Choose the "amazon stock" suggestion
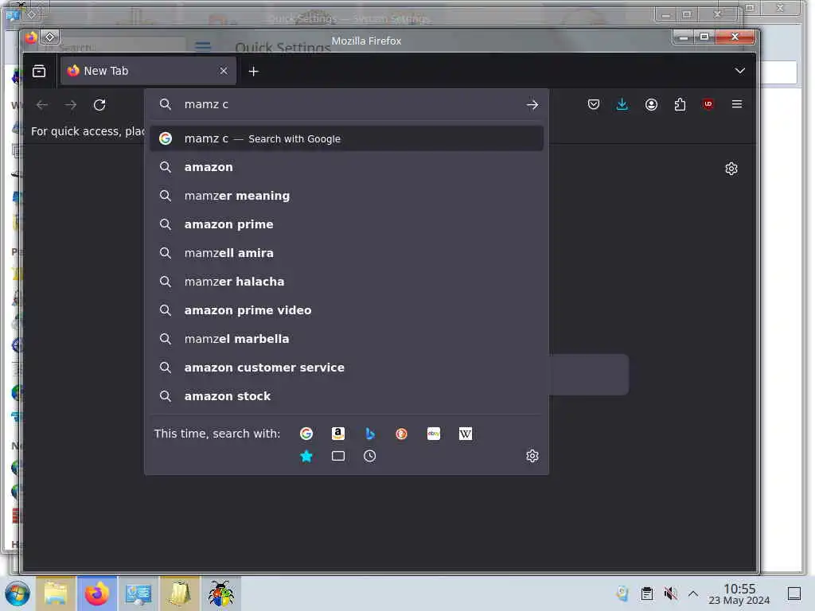Screen dimensions: 815x611 tap(347, 396)
